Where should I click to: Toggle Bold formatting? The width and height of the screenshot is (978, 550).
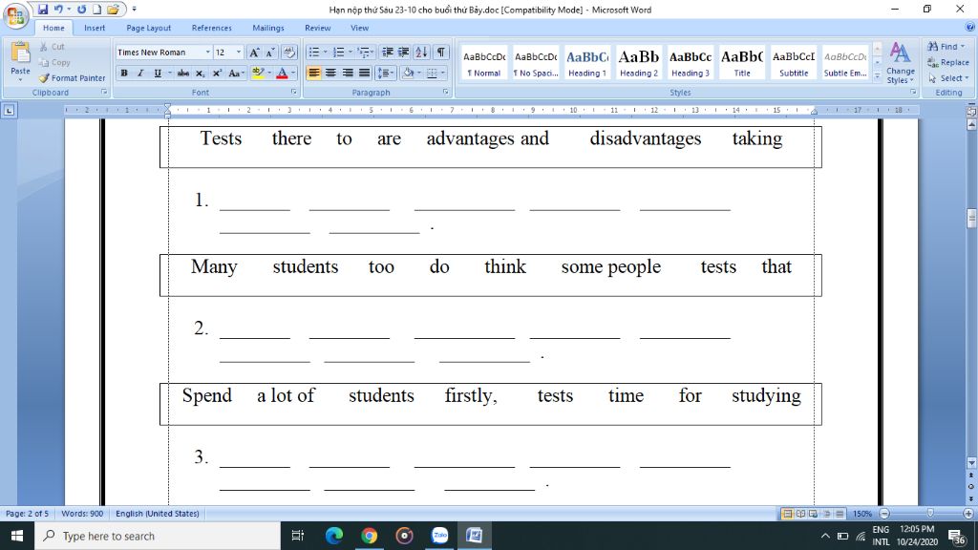tap(124, 73)
